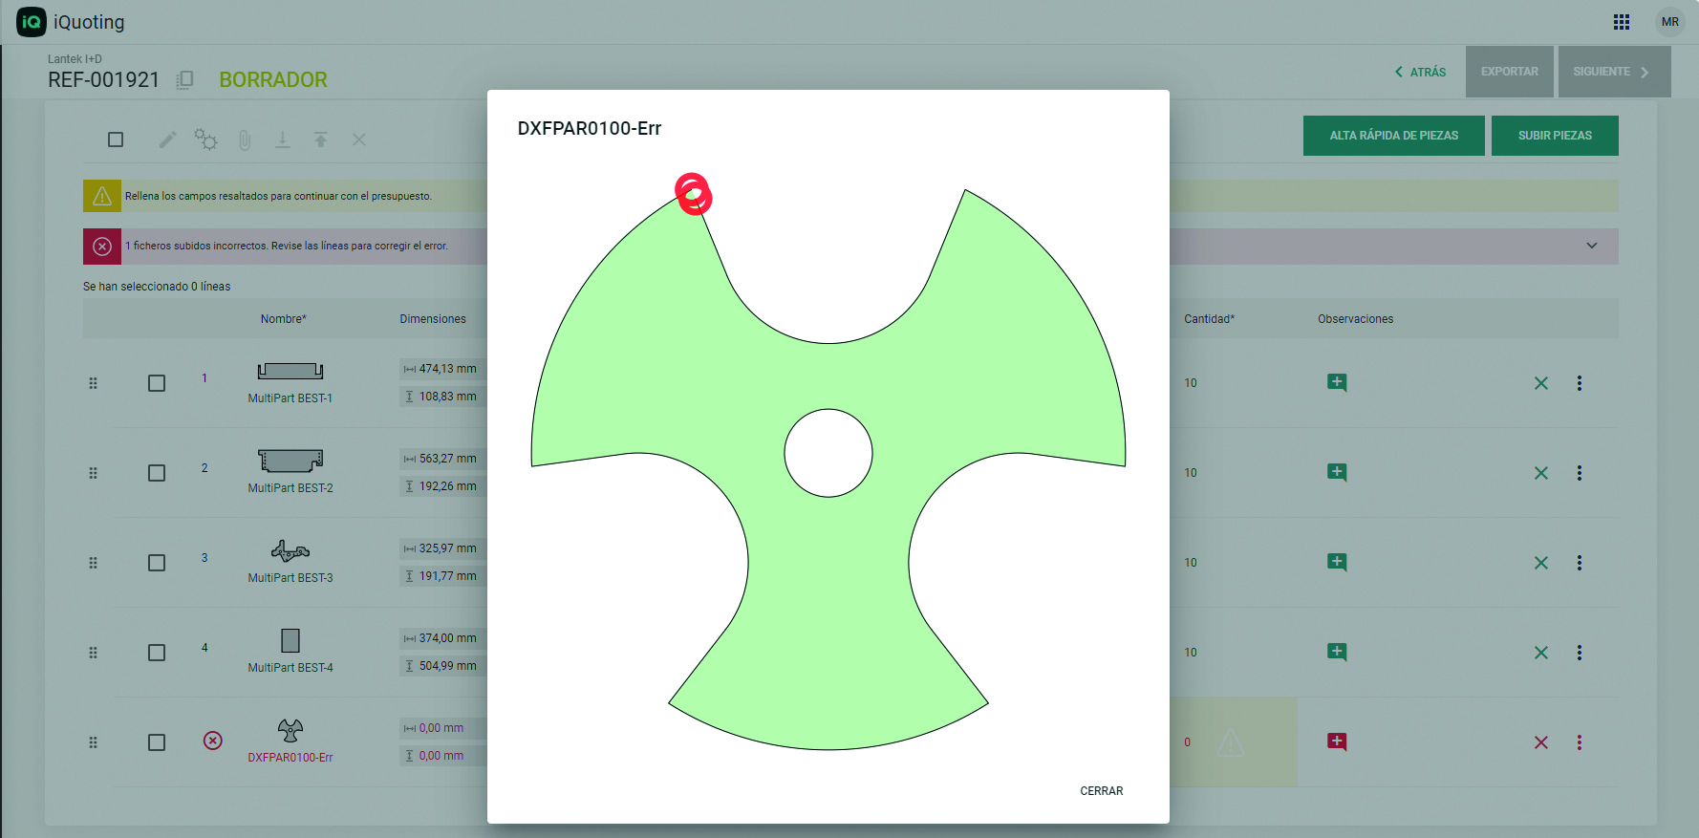Open the gears configuration icon in toolbar
Screen dimensions: 1699x838
[x=205, y=140]
